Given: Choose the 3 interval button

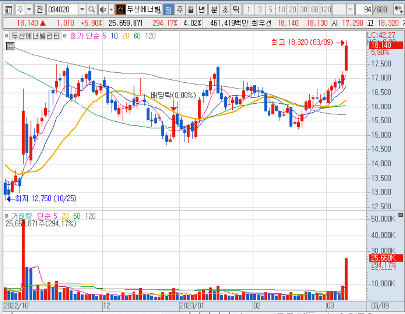Looking at the screenshot, I should pos(260,10).
